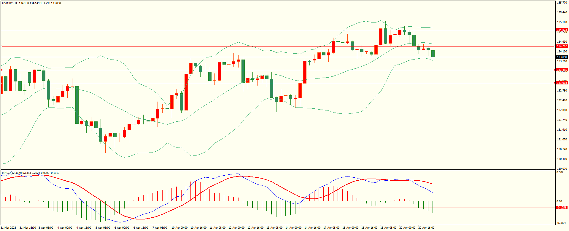Click the 134.430 price scale label
Image resolution: width=569 pixels, height=231 pixels.
pyautogui.click(x=562, y=42)
